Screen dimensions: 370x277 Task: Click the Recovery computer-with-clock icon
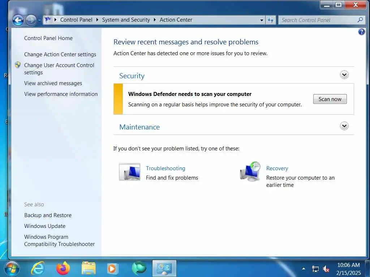[x=250, y=171]
